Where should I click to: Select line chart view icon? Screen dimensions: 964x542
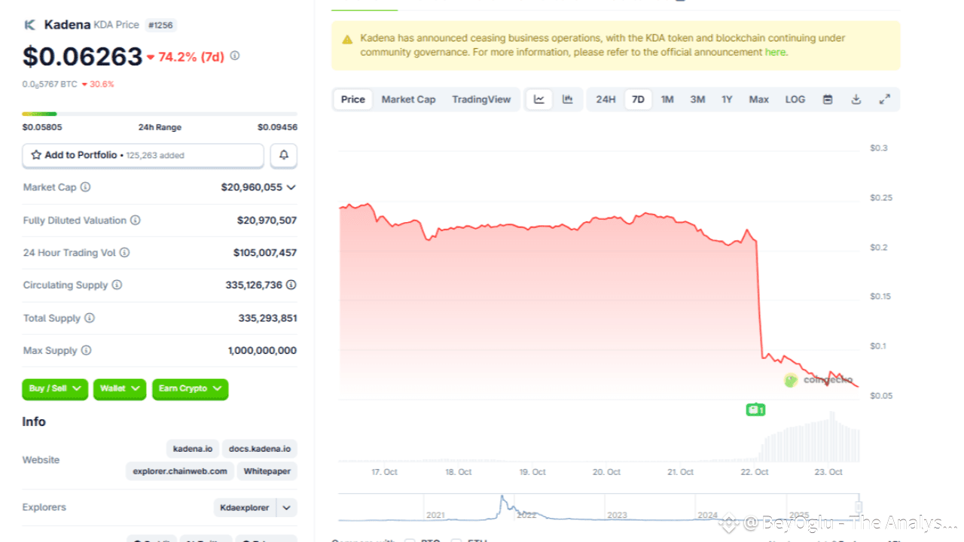(x=539, y=99)
